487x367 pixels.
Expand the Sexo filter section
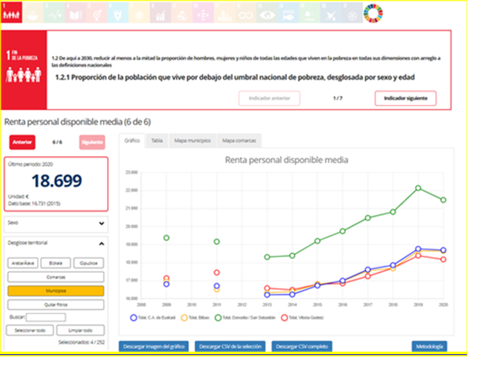56,223
